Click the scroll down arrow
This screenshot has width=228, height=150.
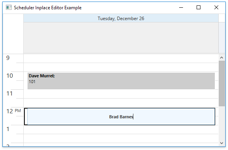pyautogui.click(x=222, y=143)
